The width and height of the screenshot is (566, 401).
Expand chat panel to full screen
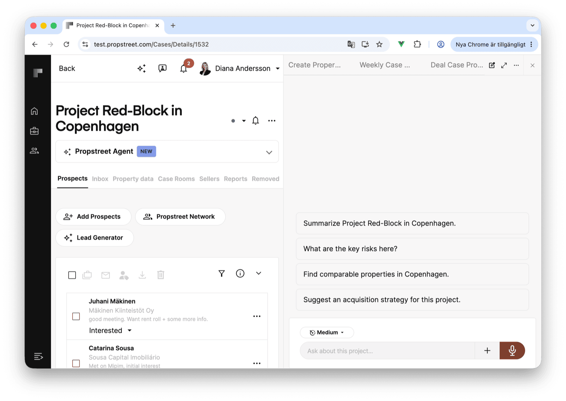[x=504, y=65]
